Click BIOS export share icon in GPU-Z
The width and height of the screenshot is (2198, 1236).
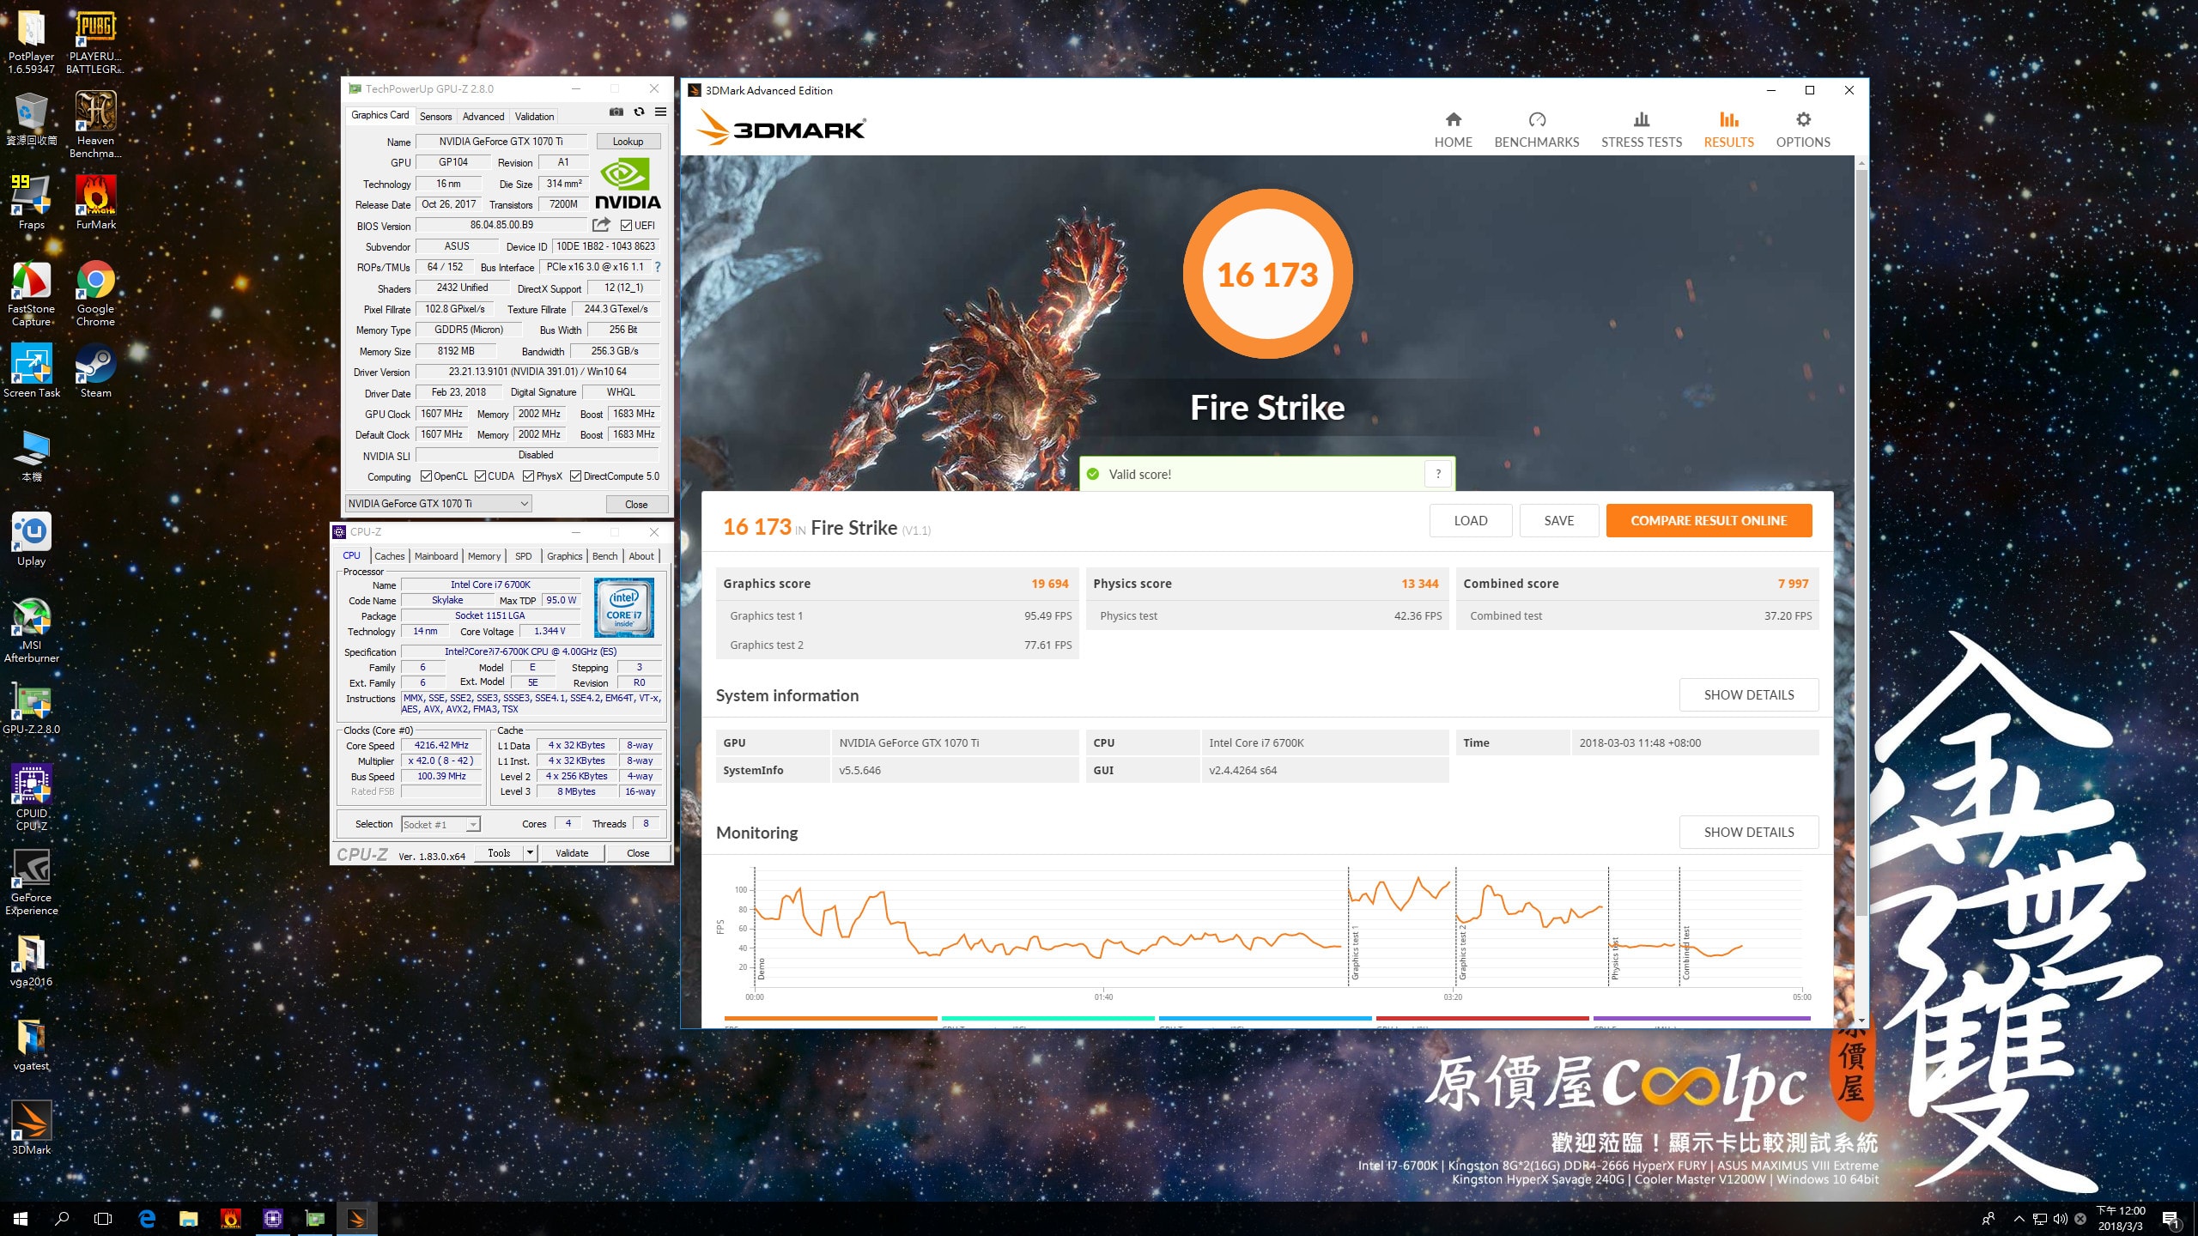[x=601, y=225]
